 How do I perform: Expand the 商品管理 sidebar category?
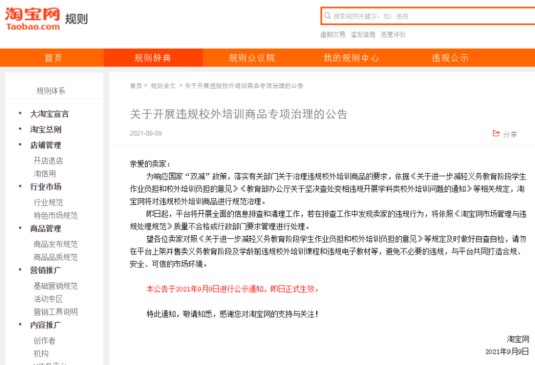47,228
